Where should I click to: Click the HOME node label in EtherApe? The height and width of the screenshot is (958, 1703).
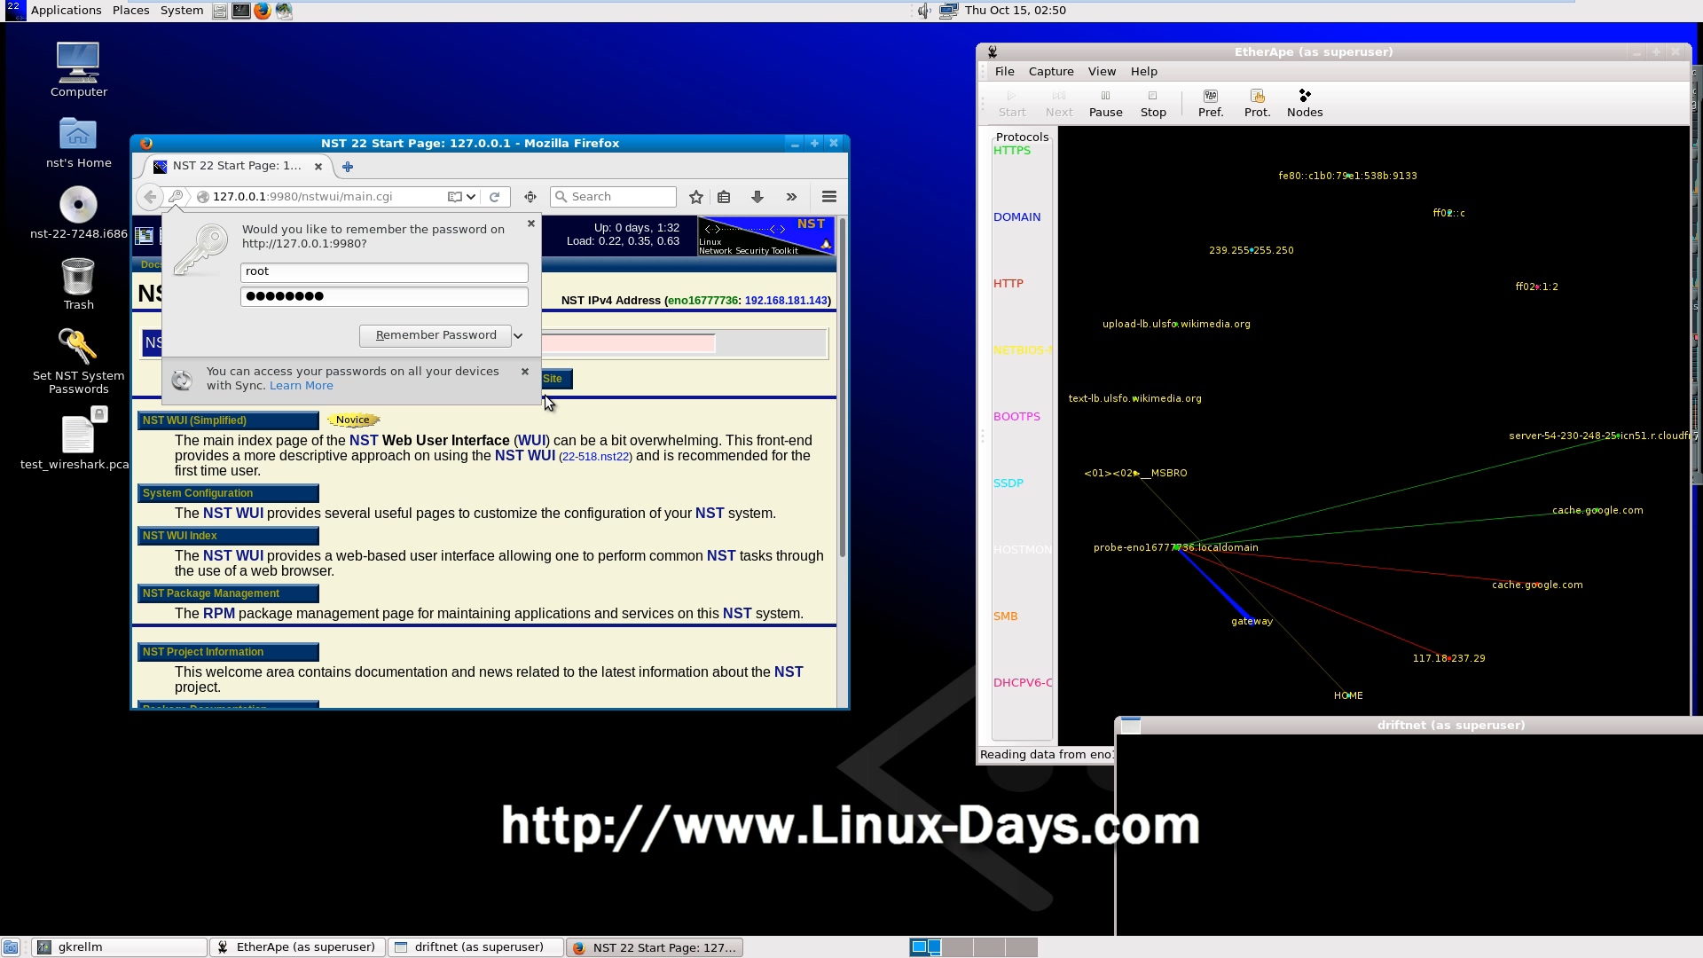click(x=1348, y=696)
